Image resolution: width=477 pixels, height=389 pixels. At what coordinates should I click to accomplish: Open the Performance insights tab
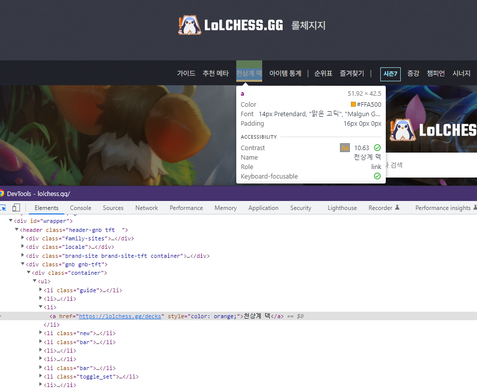click(x=443, y=208)
